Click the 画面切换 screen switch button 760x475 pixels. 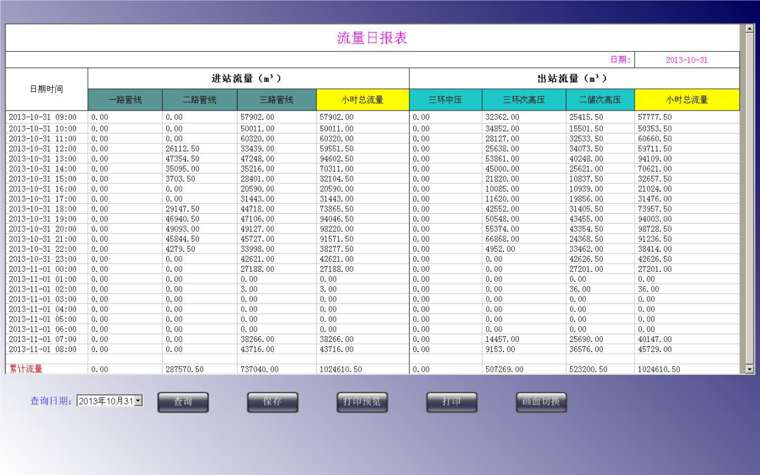tap(541, 402)
